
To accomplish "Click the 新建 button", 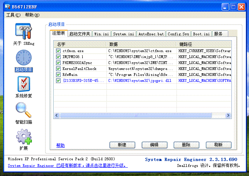I will pos(122,145).
